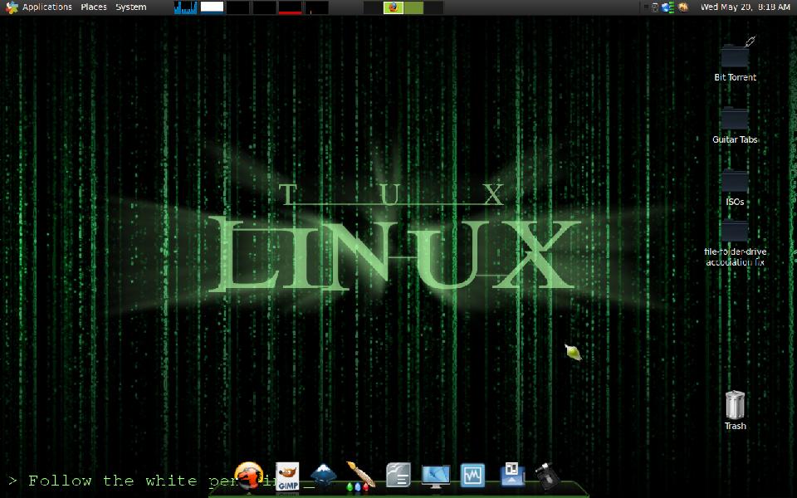Click the clipboard device tray icon
This screenshot has height=498, width=797.
[655, 7]
